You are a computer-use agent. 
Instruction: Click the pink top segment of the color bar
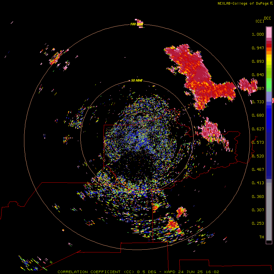[269, 32]
